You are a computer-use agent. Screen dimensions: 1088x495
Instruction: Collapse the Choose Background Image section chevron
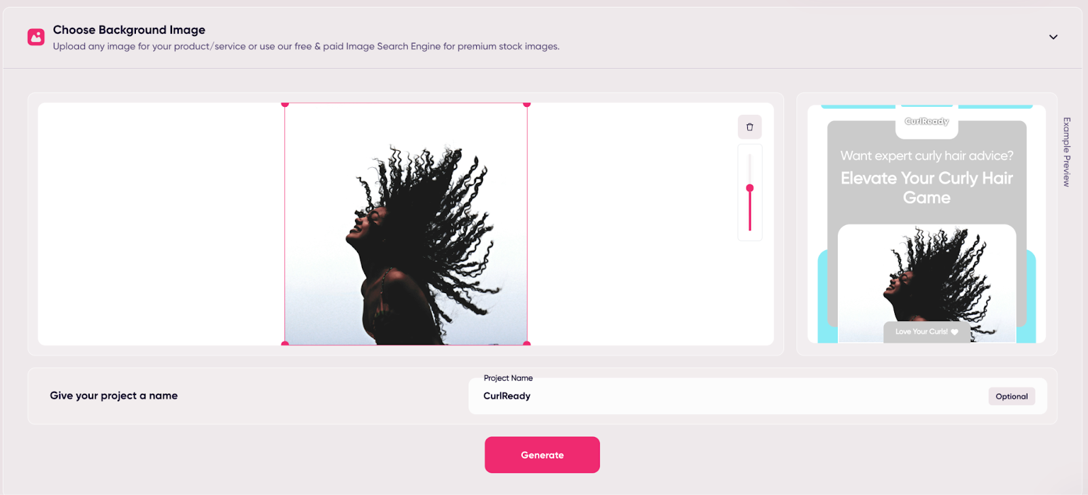coord(1053,37)
